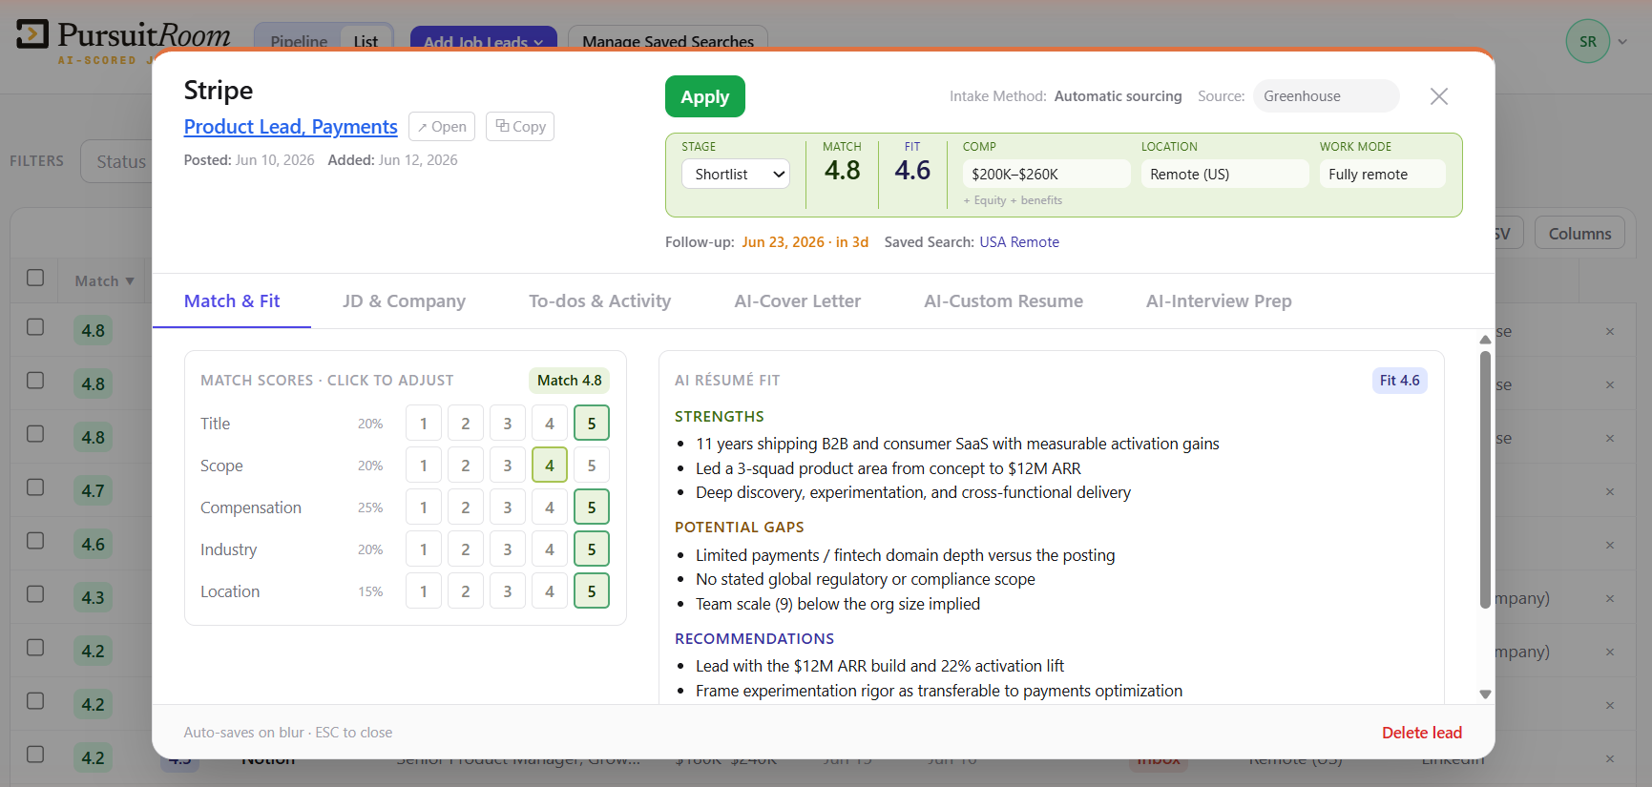Edit the Work Mode field Fully remote
This screenshot has height=787, width=1652.
[x=1382, y=174]
